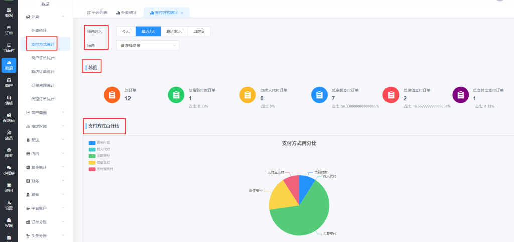The height and width of the screenshot is (242, 514).
Task: Open the 请选择商家 merchant dropdown
Action: point(148,45)
